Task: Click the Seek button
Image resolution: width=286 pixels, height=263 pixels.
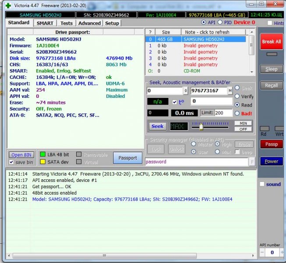Action: (158, 126)
